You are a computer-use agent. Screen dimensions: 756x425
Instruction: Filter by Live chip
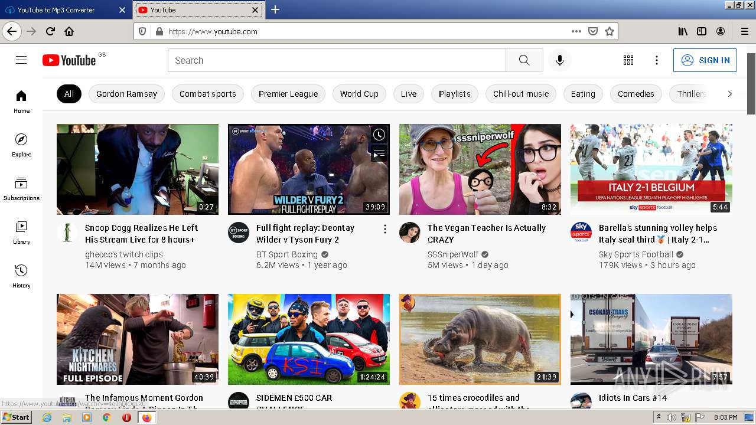coord(409,94)
